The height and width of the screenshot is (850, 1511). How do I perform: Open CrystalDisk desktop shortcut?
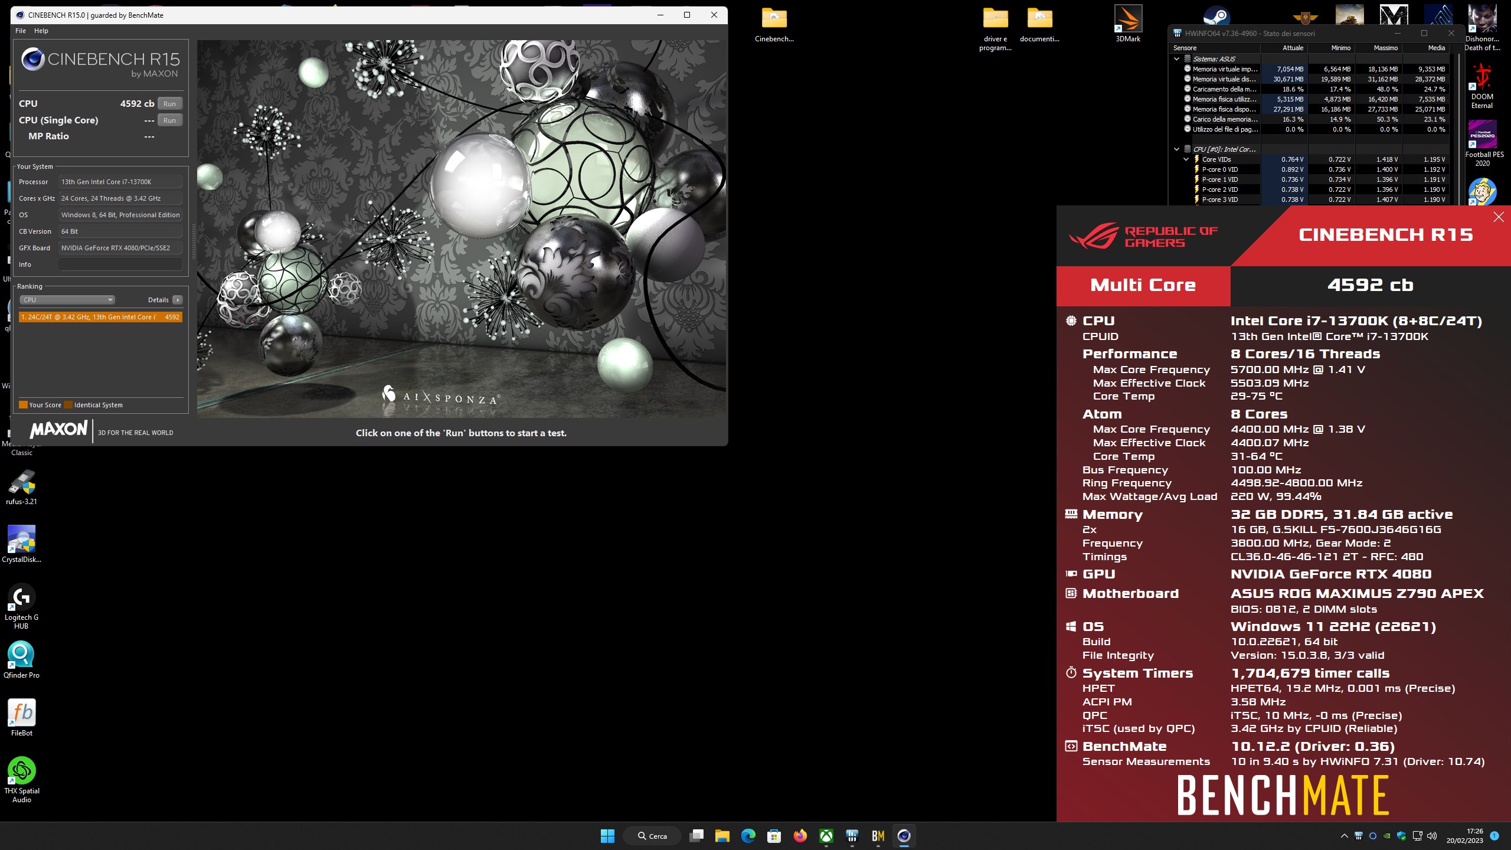coord(21,544)
